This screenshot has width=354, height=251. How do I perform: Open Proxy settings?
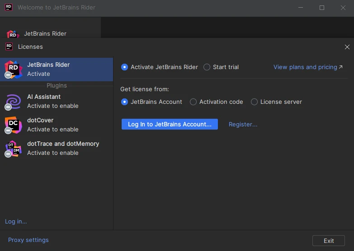[x=28, y=240]
